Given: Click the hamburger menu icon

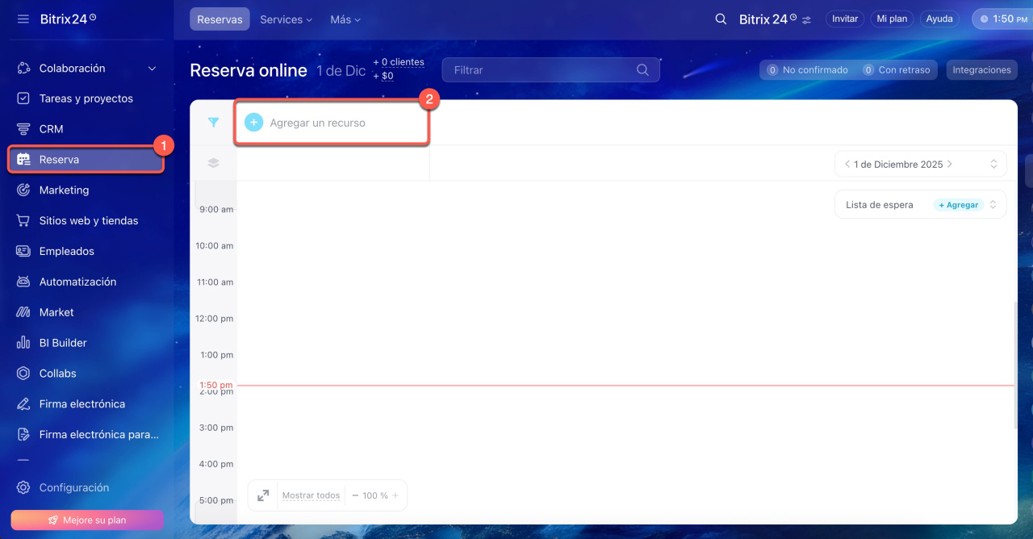Looking at the screenshot, I should coord(23,19).
